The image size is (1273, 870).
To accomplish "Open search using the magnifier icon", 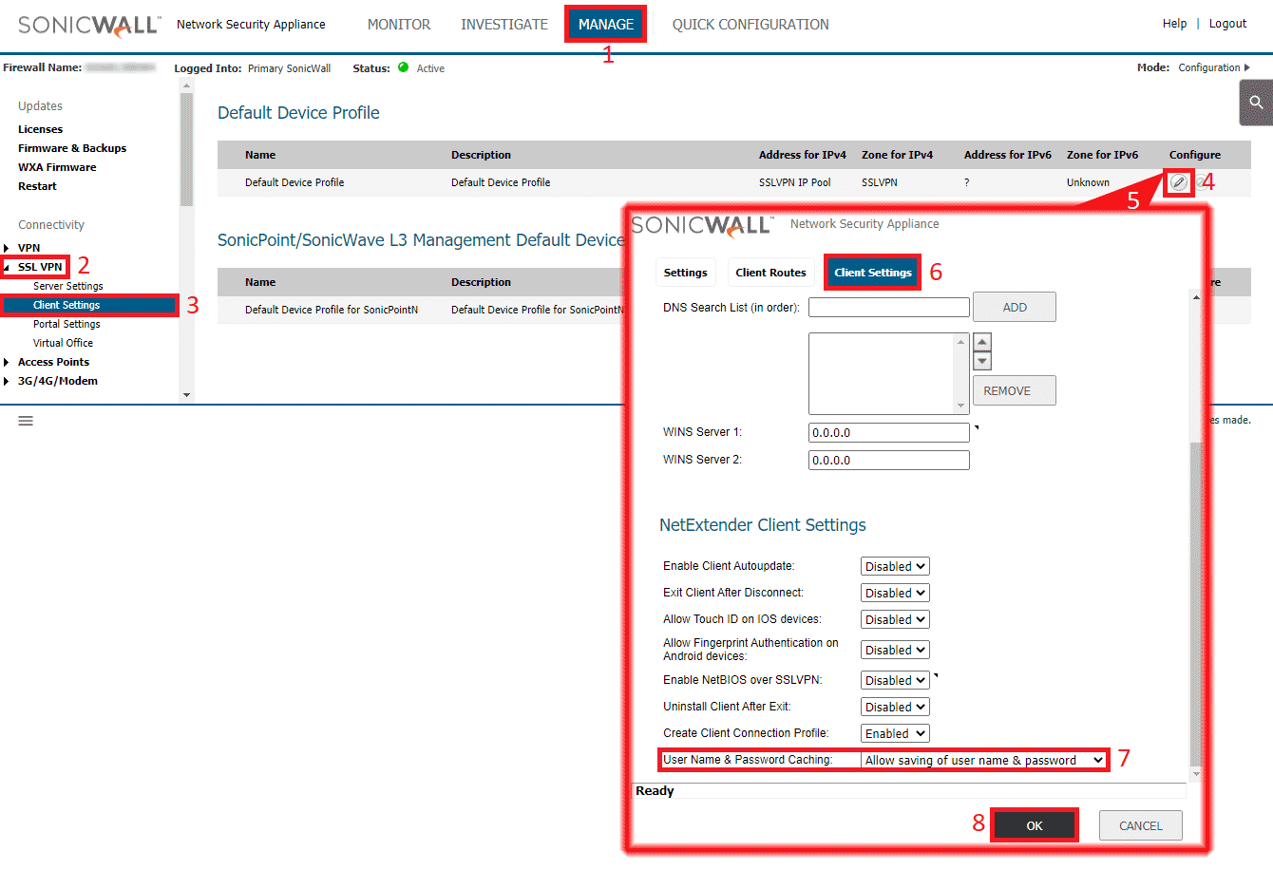I will pos(1256,102).
